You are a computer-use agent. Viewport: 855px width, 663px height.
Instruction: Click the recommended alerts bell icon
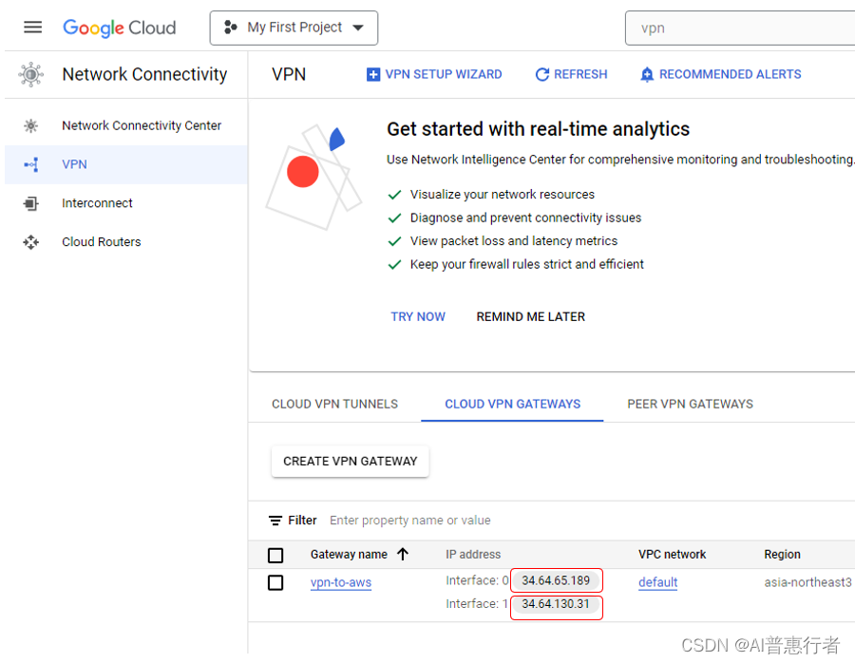(647, 75)
